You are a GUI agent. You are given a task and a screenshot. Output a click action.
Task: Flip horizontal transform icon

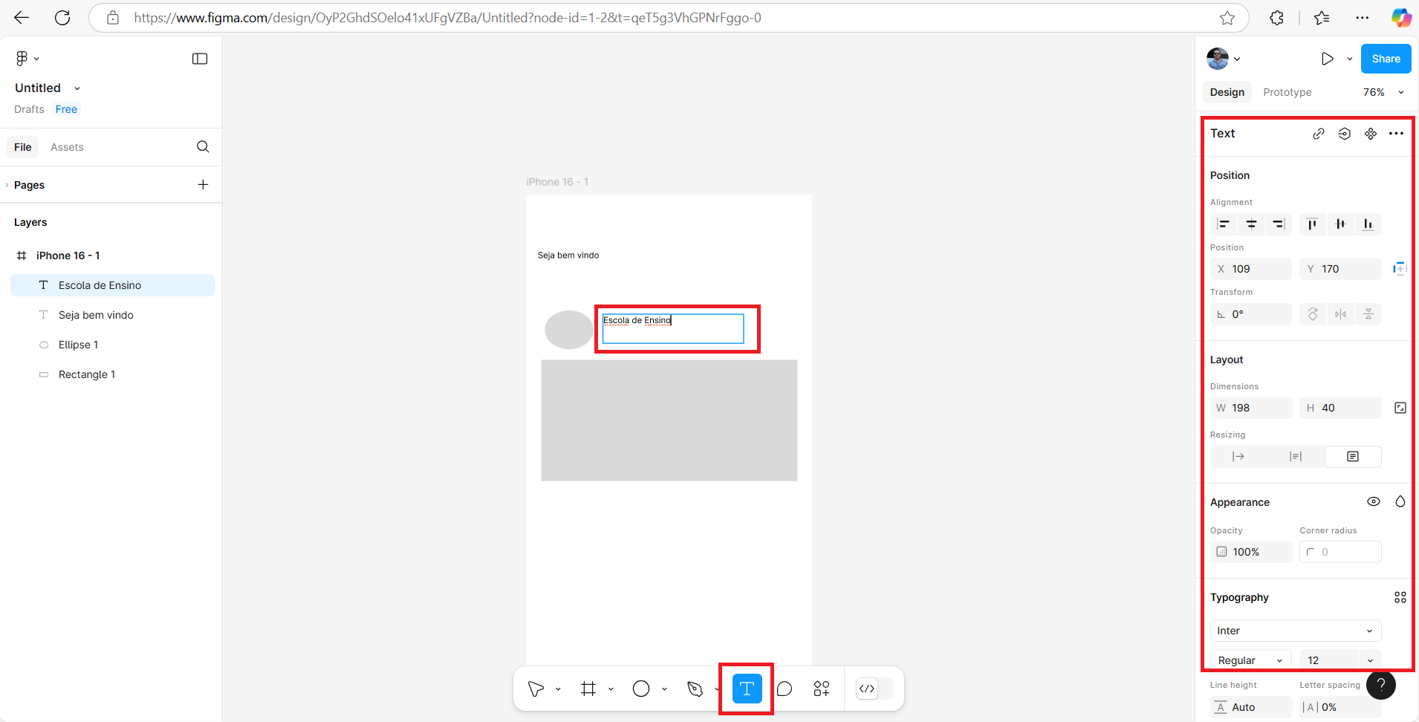tap(1340, 314)
